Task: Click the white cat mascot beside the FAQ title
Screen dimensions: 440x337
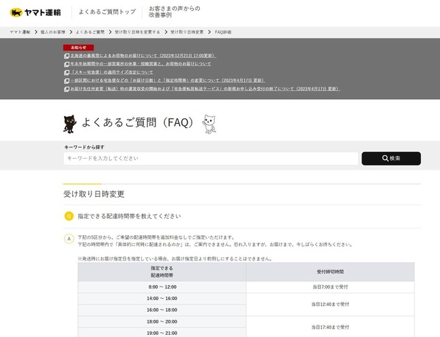Action: click(209, 124)
